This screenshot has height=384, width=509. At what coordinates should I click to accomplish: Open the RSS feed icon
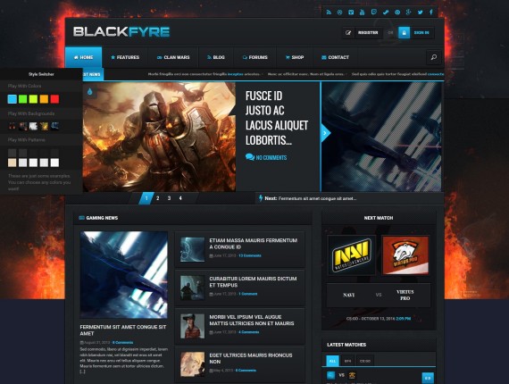click(329, 13)
